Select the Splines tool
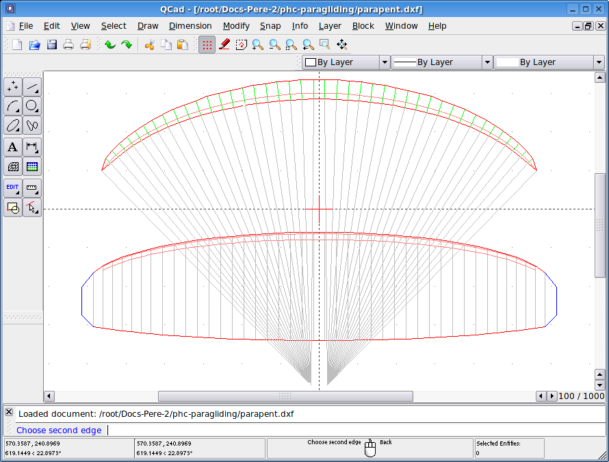609x462 pixels. [x=32, y=125]
